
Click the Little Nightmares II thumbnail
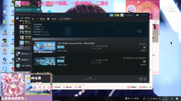[x=44, y=61]
